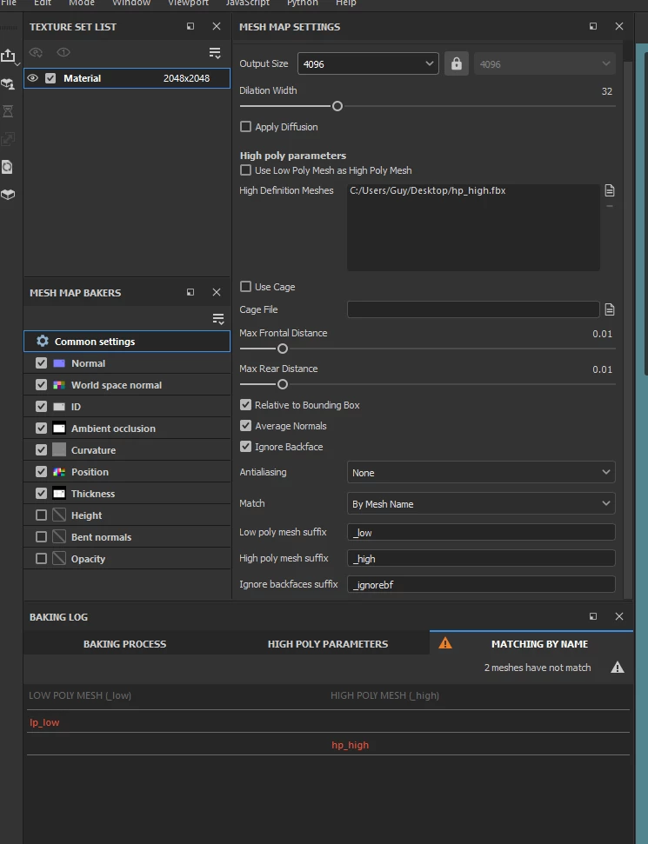Open the Edit menu
648x844 pixels.
click(x=43, y=3)
